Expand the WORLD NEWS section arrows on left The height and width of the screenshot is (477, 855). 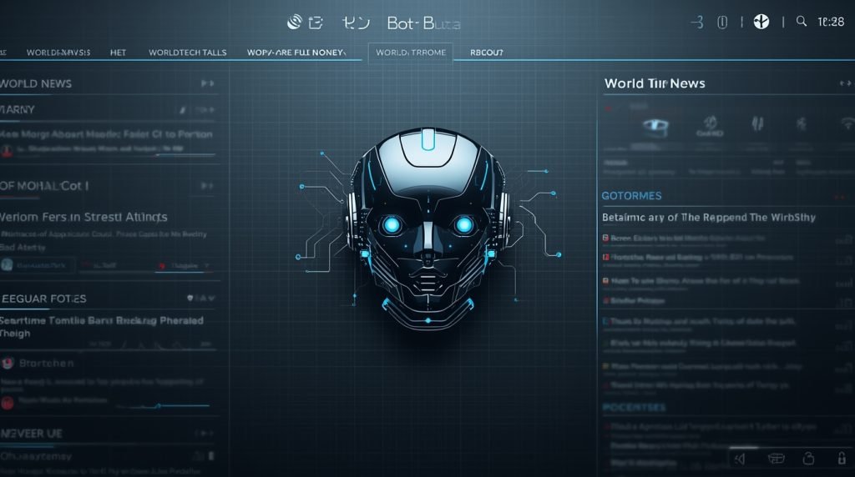(207, 83)
